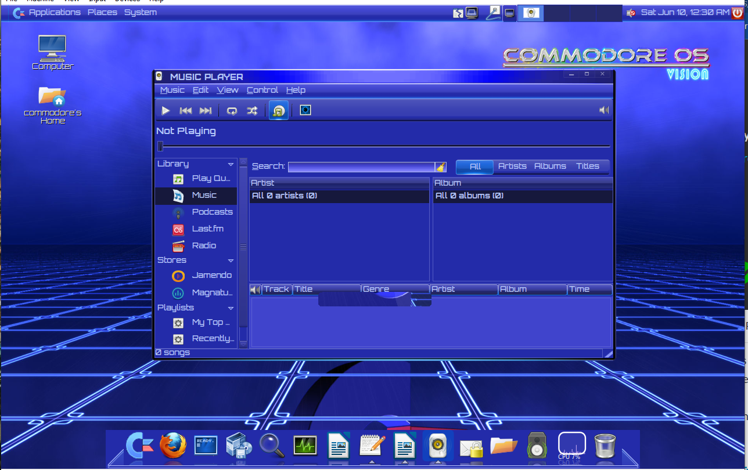
Task: Skip to the next track
Action: 206,110
